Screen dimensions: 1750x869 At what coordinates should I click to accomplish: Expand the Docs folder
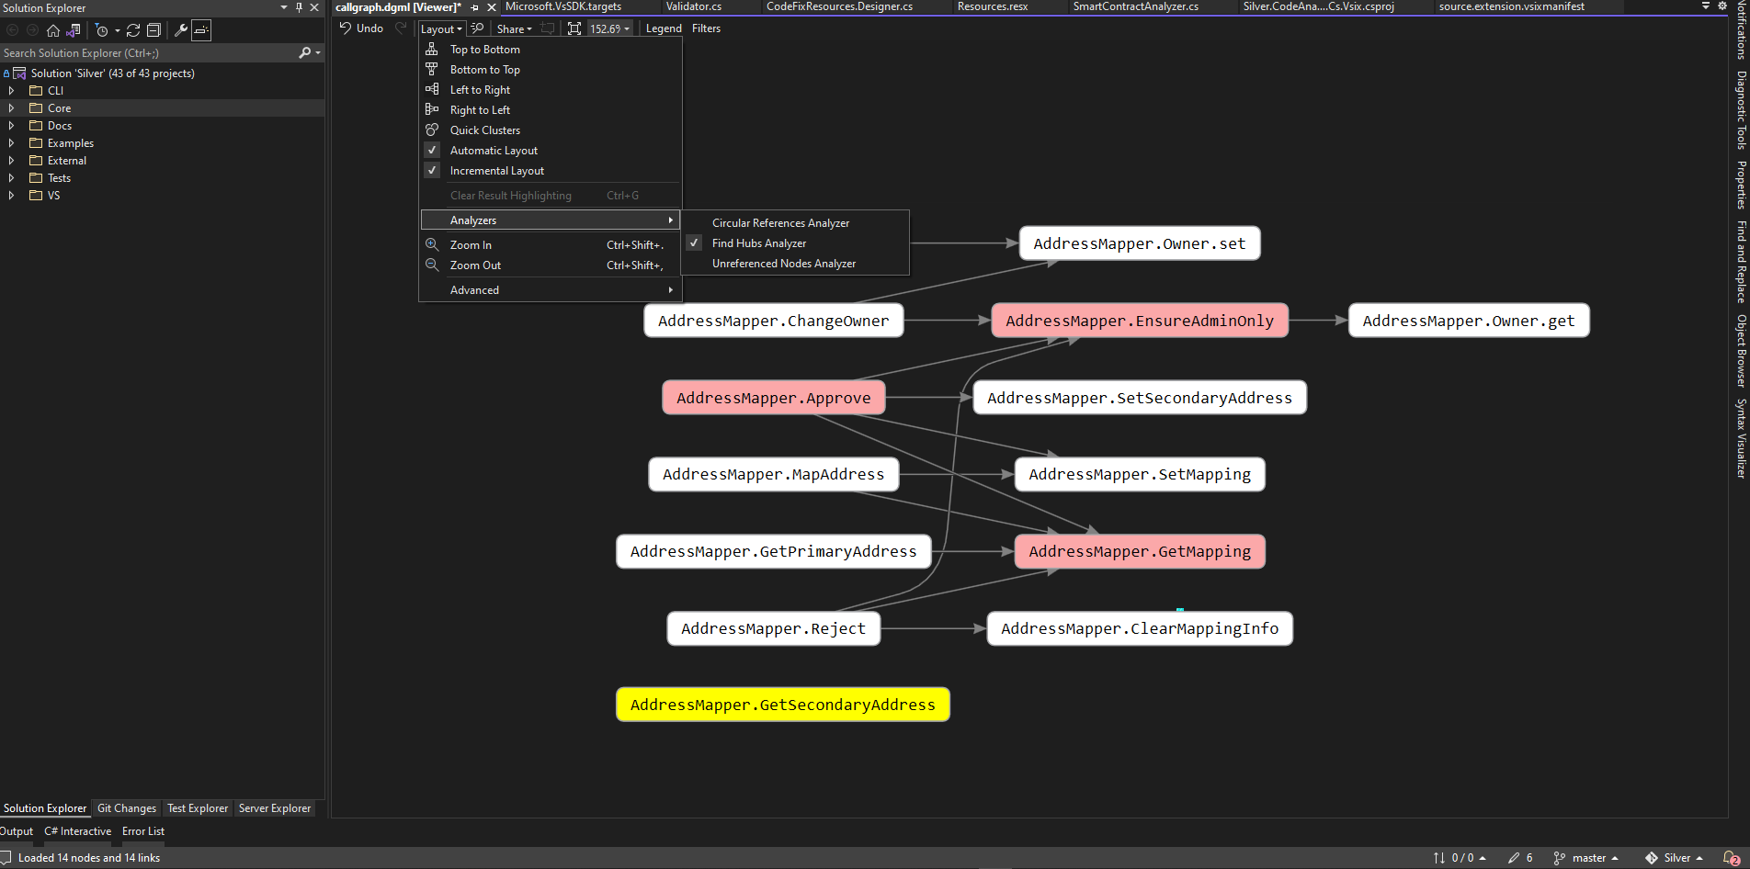[11, 126]
